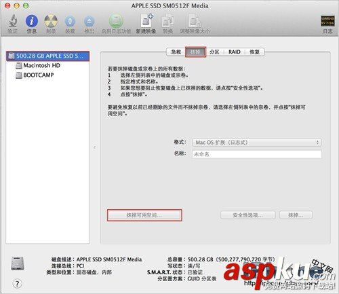Screen dimensions: 339x294
Task: Click the sidebar splitter handle
Action: (x=95, y=147)
